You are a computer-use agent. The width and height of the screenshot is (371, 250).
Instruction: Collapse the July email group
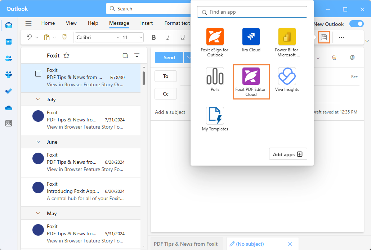click(x=39, y=99)
